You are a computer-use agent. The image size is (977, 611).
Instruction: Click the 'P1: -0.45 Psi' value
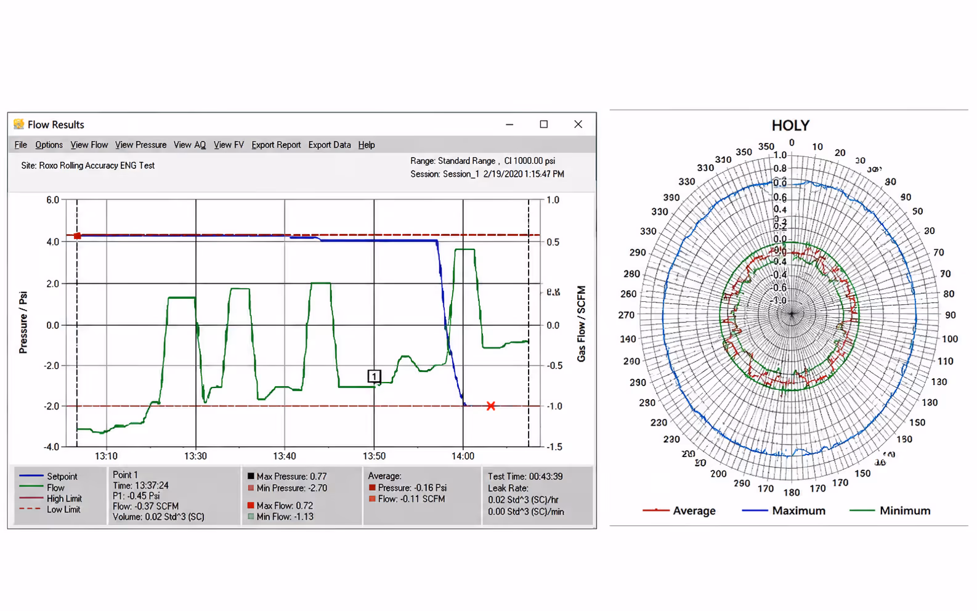tap(136, 496)
